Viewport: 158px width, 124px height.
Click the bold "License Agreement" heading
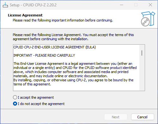pyautogui.click(x=25, y=15)
